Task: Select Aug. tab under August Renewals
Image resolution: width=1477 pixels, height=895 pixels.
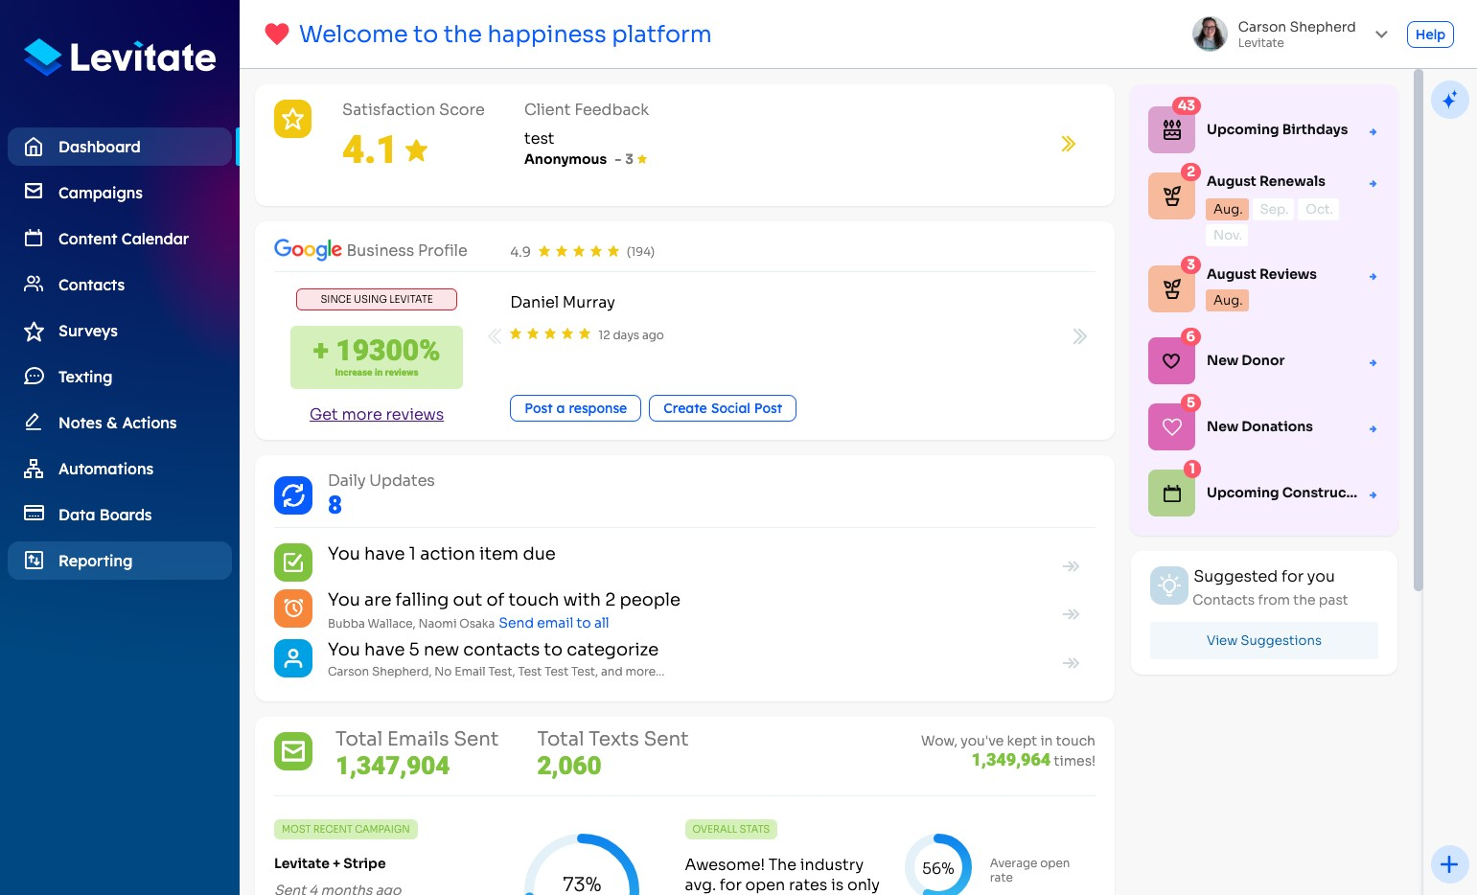Action: [1227, 209]
